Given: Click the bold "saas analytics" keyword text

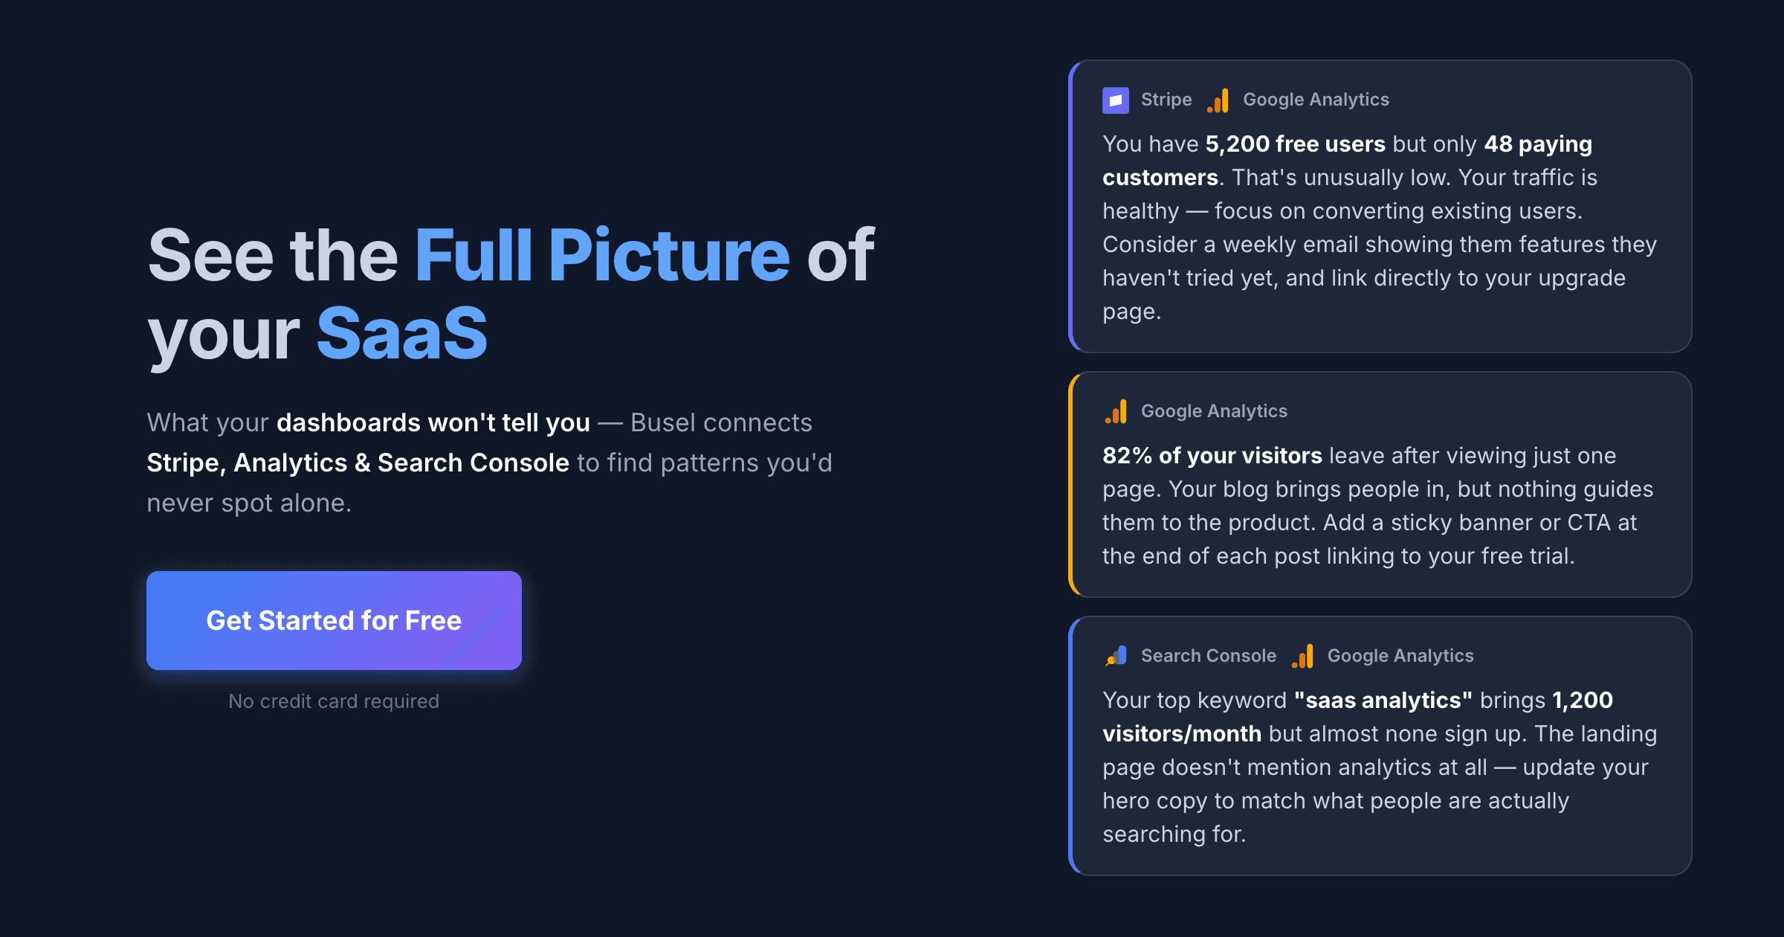Looking at the screenshot, I should (1383, 701).
